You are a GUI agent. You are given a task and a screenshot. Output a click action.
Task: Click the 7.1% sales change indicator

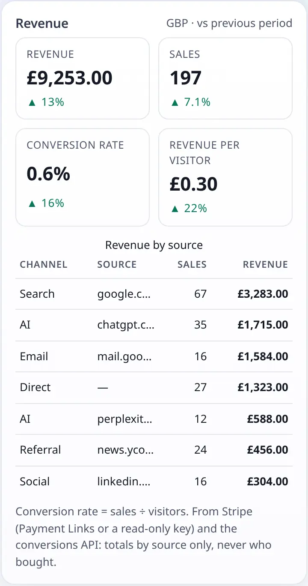[x=190, y=102]
